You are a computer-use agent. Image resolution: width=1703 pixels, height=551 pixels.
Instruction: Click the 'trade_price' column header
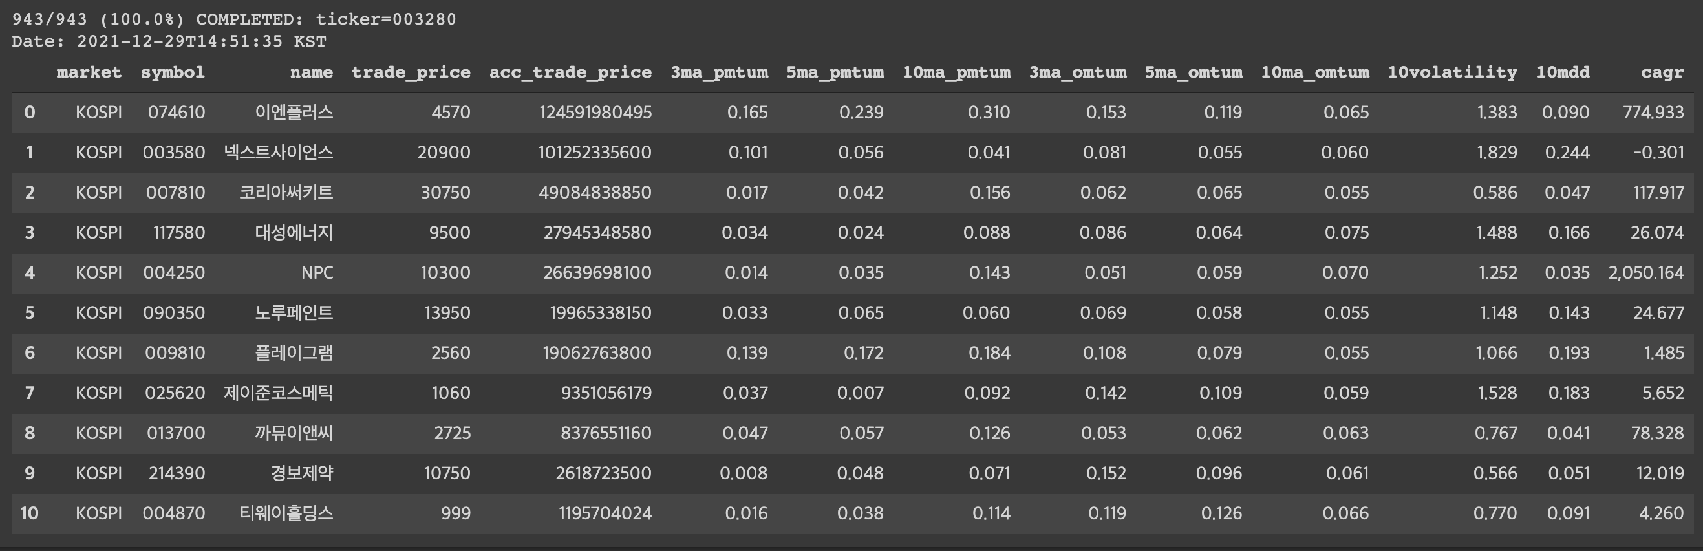(x=411, y=73)
